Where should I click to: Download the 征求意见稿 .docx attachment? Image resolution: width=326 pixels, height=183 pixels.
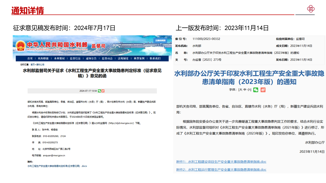[x=57, y=166]
